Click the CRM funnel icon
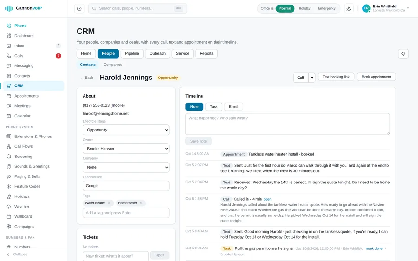 click(9, 85)
